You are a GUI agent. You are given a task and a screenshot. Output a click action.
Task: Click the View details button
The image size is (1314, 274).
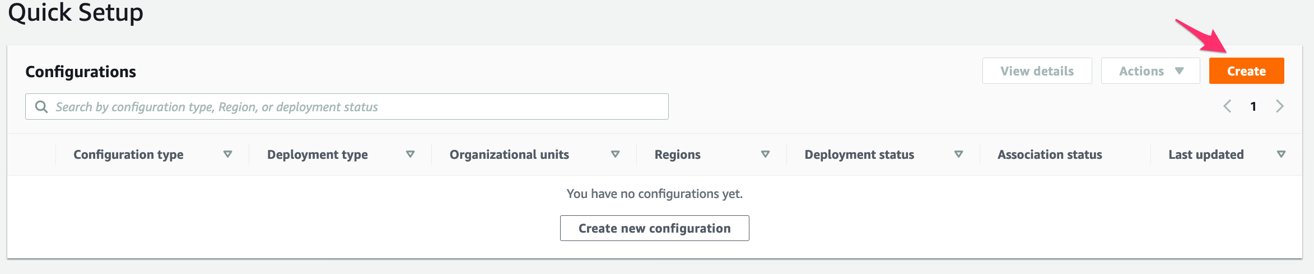[x=1037, y=71]
